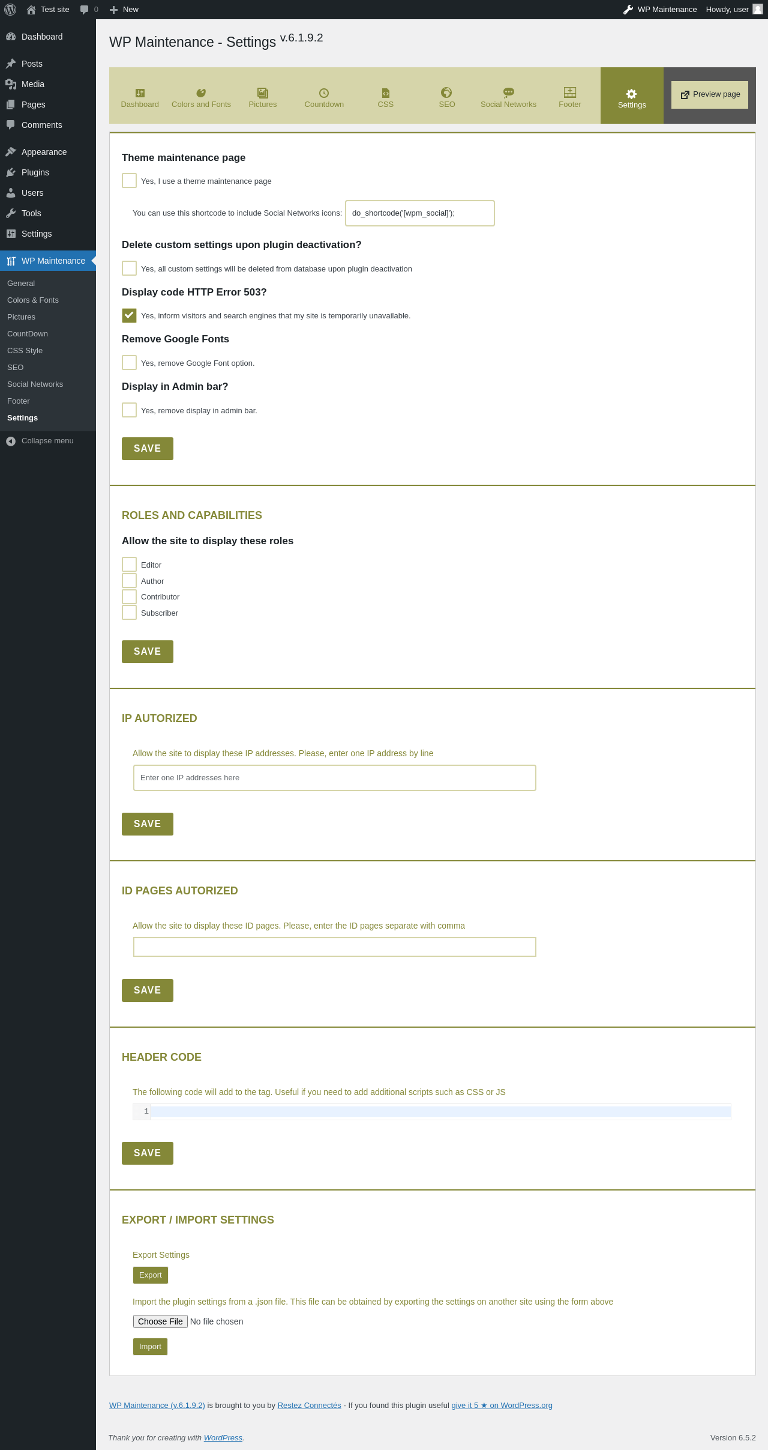The image size is (768, 1450).
Task: Save the IP Autorized section
Action: [x=148, y=824]
